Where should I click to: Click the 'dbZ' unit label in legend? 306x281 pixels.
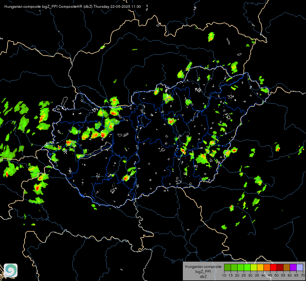(203, 277)
